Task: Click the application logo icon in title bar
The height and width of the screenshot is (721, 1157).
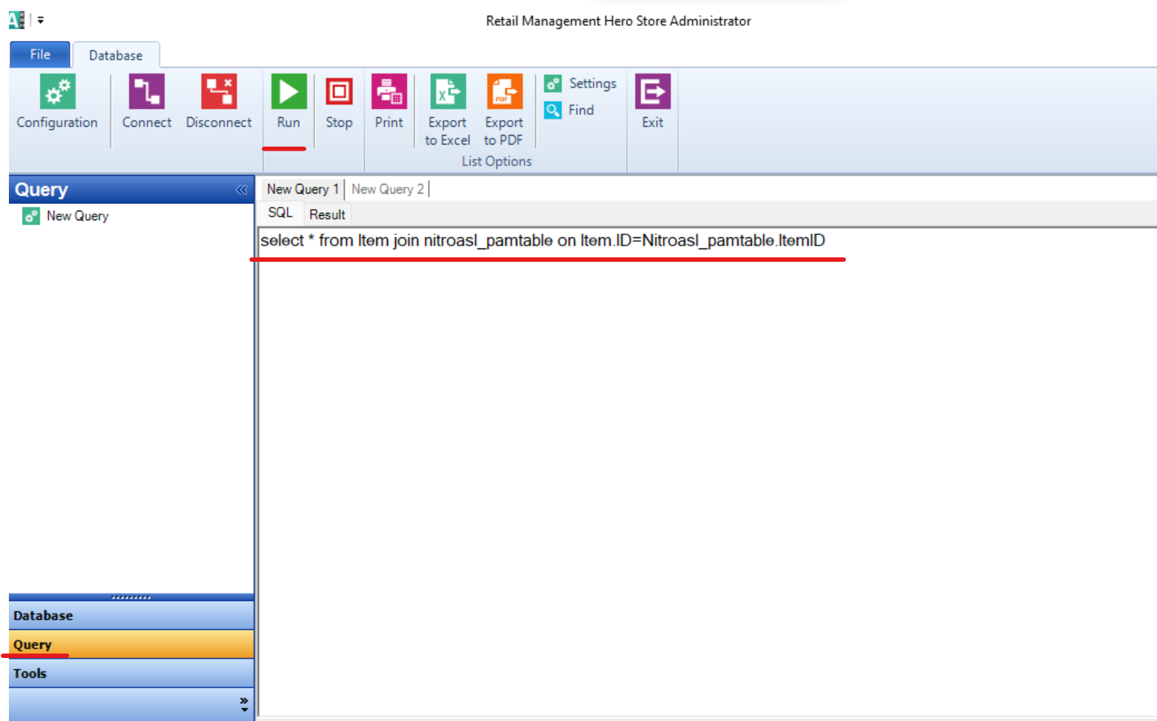Action: pyautogui.click(x=16, y=20)
